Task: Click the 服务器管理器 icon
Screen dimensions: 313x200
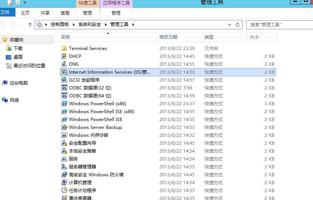Action: click(x=64, y=167)
